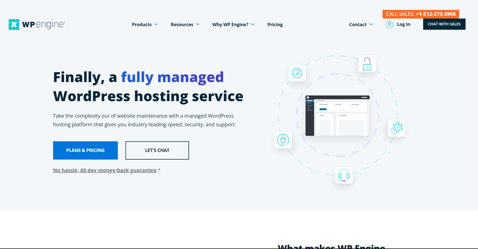Expand the Products dropdown menu

tap(145, 25)
